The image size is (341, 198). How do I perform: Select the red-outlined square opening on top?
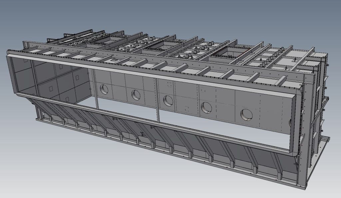point(233,52)
